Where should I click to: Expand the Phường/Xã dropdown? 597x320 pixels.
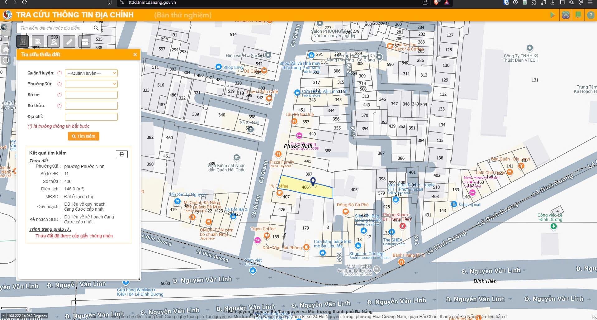click(x=91, y=84)
